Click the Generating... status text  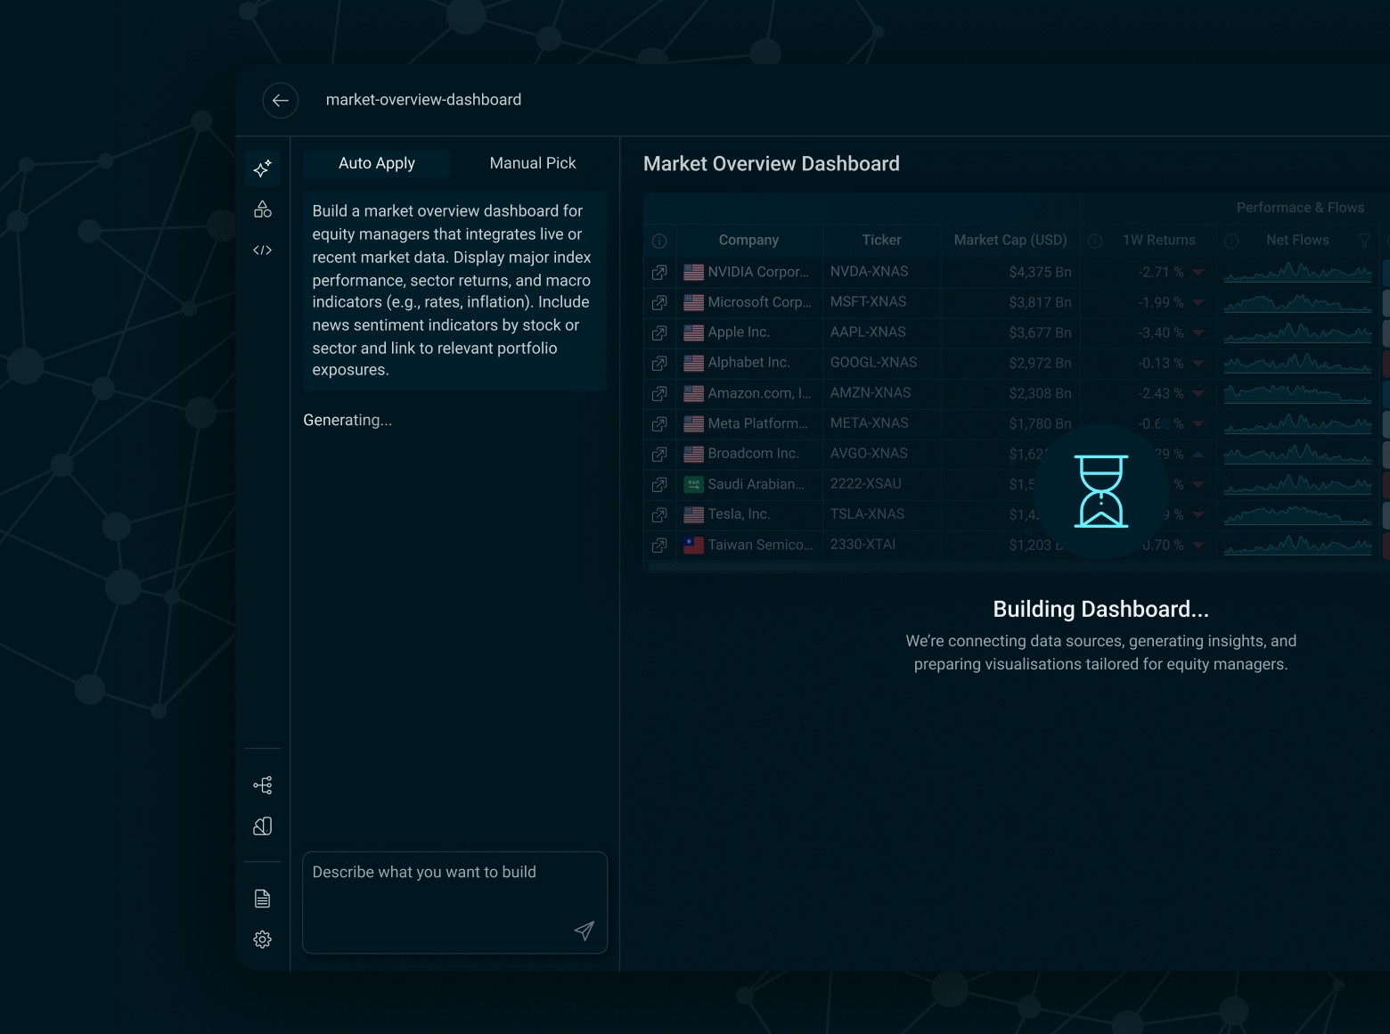(347, 420)
